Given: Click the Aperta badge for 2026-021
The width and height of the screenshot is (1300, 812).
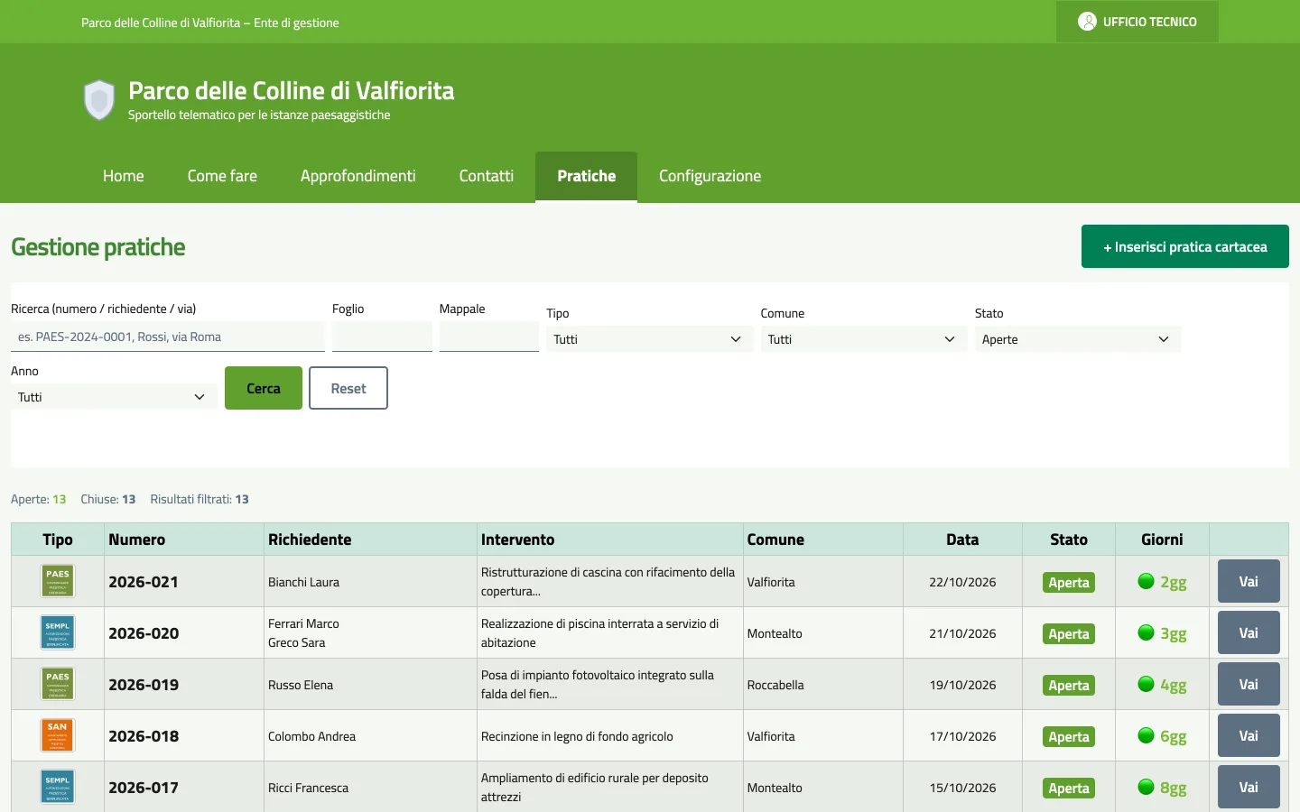Looking at the screenshot, I should [x=1069, y=582].
